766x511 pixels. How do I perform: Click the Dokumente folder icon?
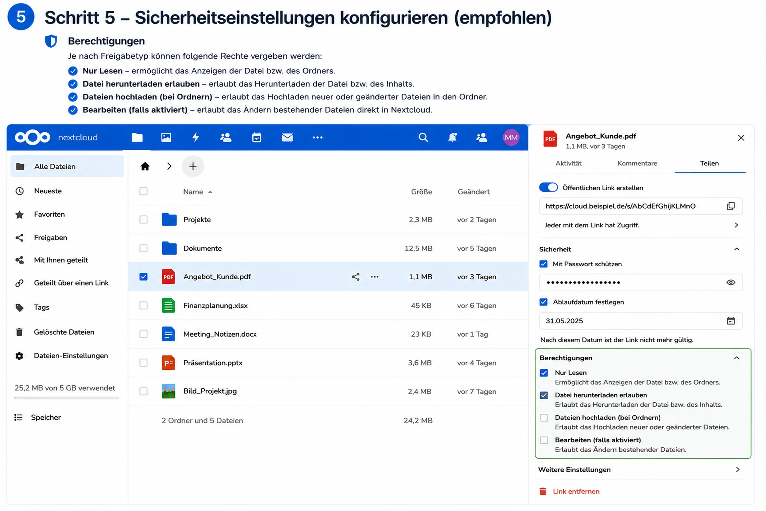(x=169, y=248)
